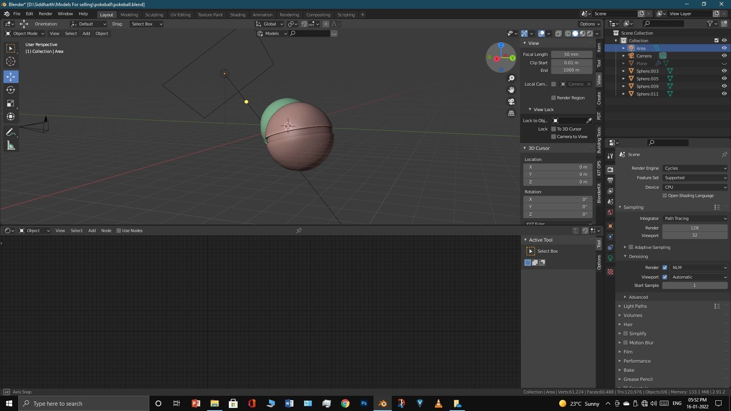Open the UV Editing workspace tab
Screen dimensions: 731x411
(180, 15)
